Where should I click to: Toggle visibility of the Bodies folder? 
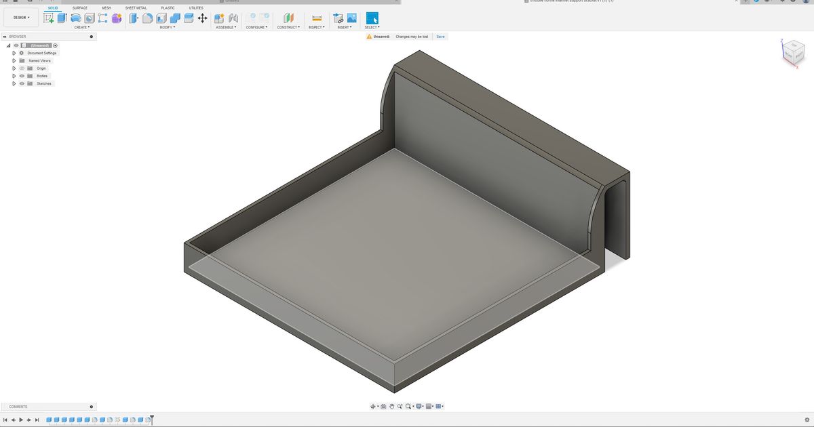pos(22,76)
